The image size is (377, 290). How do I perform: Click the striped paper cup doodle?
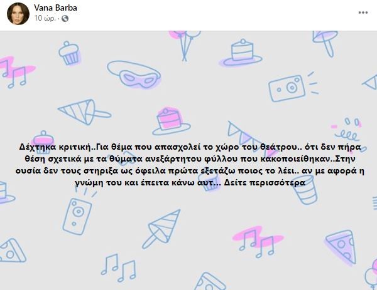point(305,190)
